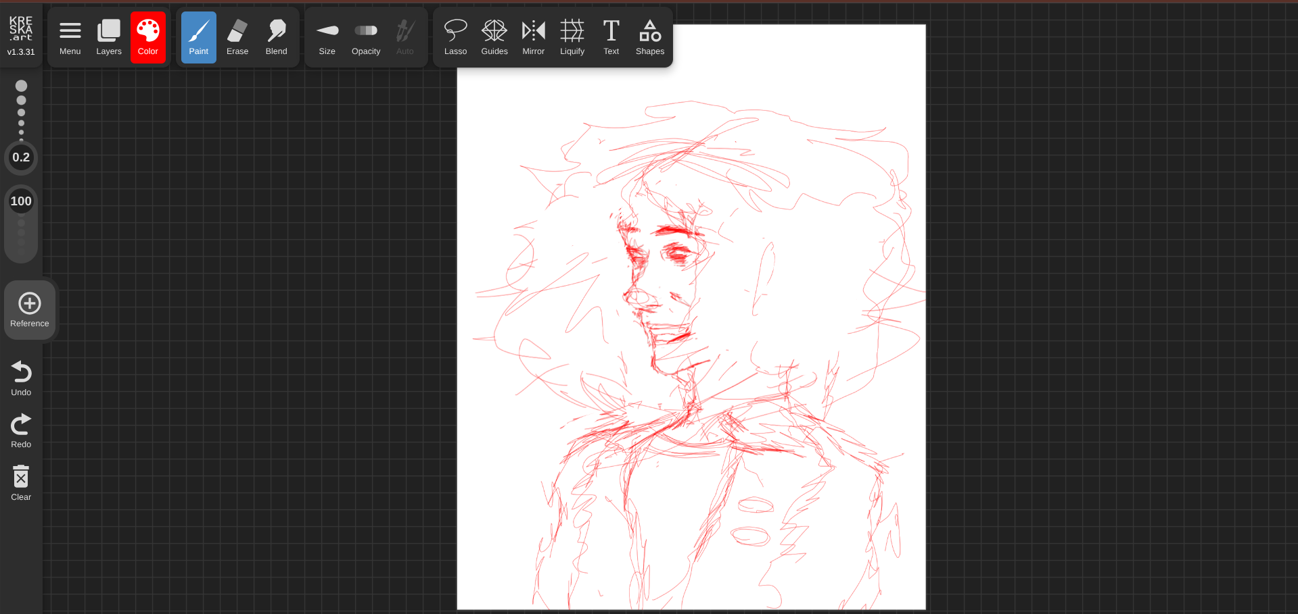The width and height of the screenshot is (1298, 614).
Task: Open the Menu hamburger icon
Action: (70, 38)
